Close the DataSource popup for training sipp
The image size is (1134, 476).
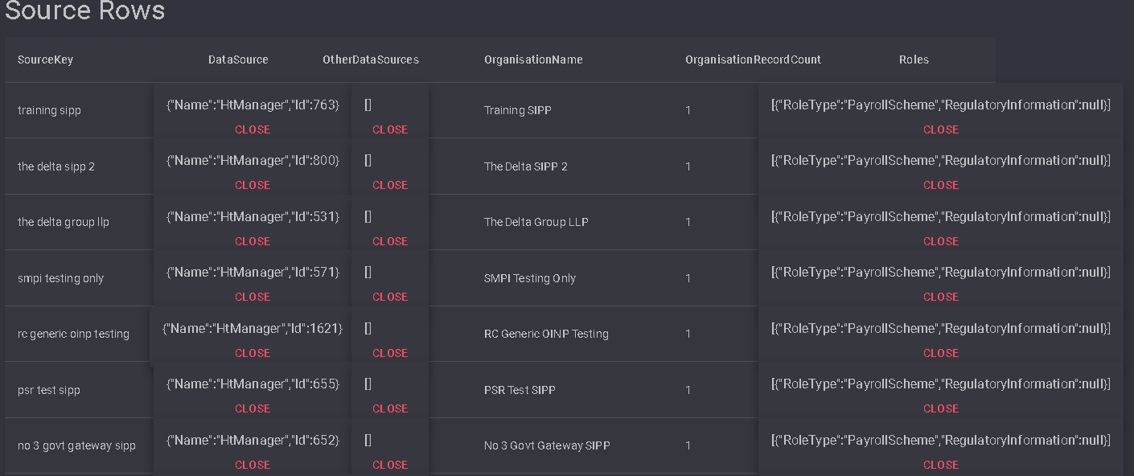coord(253,129)
